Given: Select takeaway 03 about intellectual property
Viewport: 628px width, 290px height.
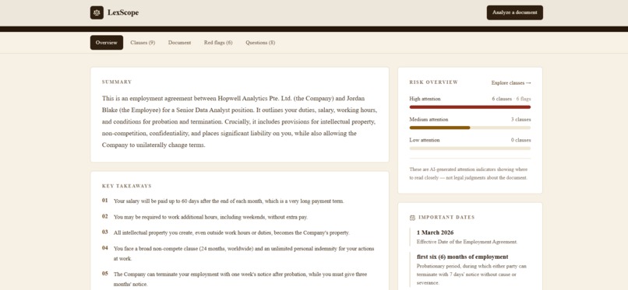Looking at the screenshot, I should [225, 232].
